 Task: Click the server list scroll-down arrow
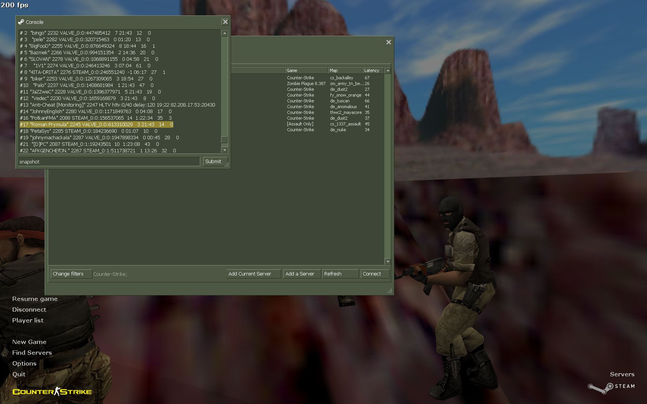tap(388, 262)
